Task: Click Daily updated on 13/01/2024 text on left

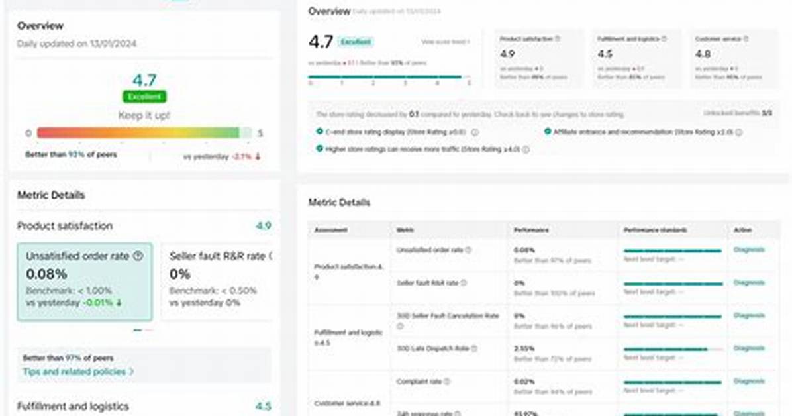Action: (x=77, y=44)
